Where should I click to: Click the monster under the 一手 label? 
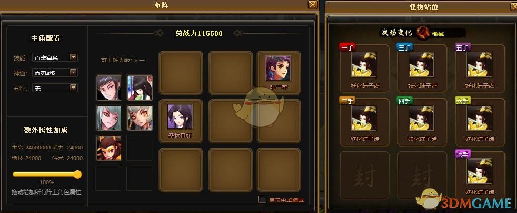pos(364,64)
